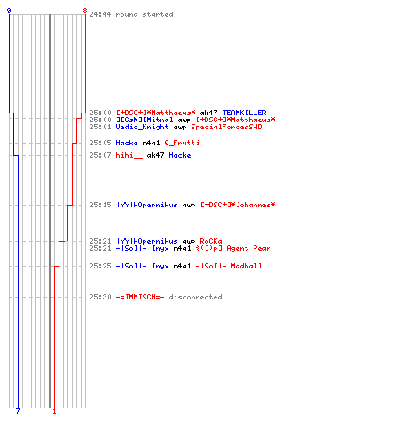Select the 24:44 round started entry

[131, 14]
